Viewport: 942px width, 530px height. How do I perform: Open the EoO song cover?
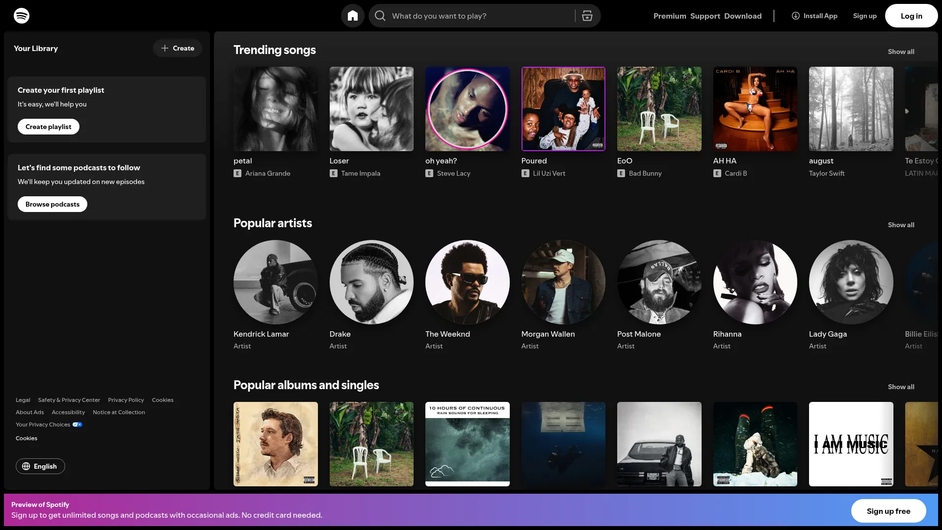659,109
